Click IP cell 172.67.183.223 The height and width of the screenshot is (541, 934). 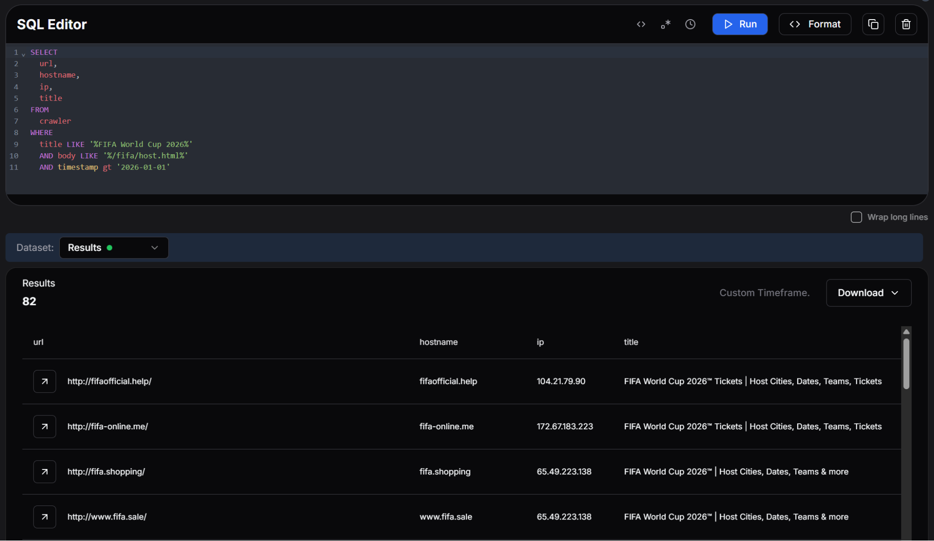point(564,427)
